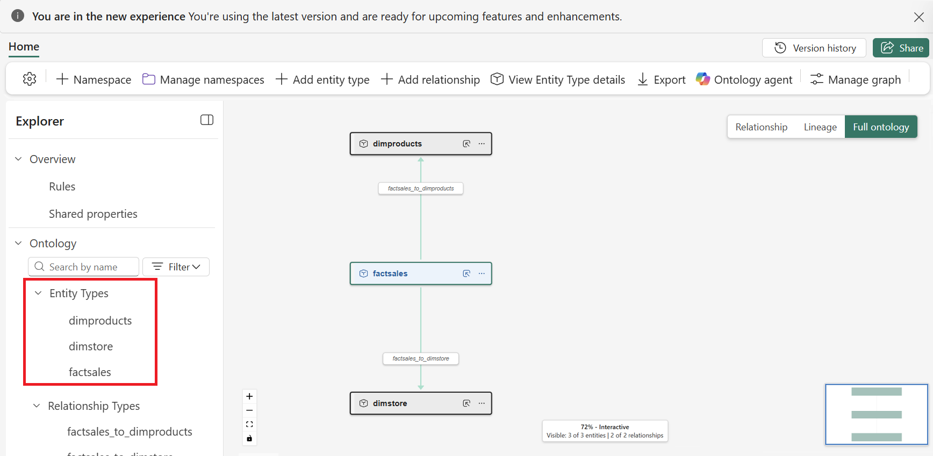The height and width of the screenshot is (456, 933).
Task: Fit graph to view icon
Action: 249,424
